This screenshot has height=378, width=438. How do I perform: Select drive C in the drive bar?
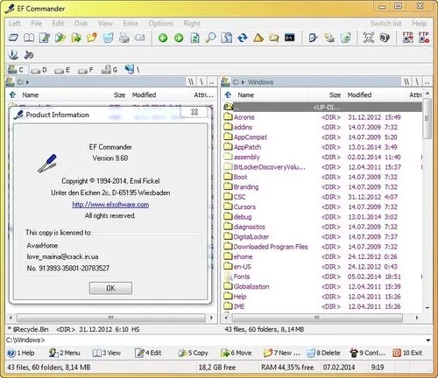pos(17,70)
